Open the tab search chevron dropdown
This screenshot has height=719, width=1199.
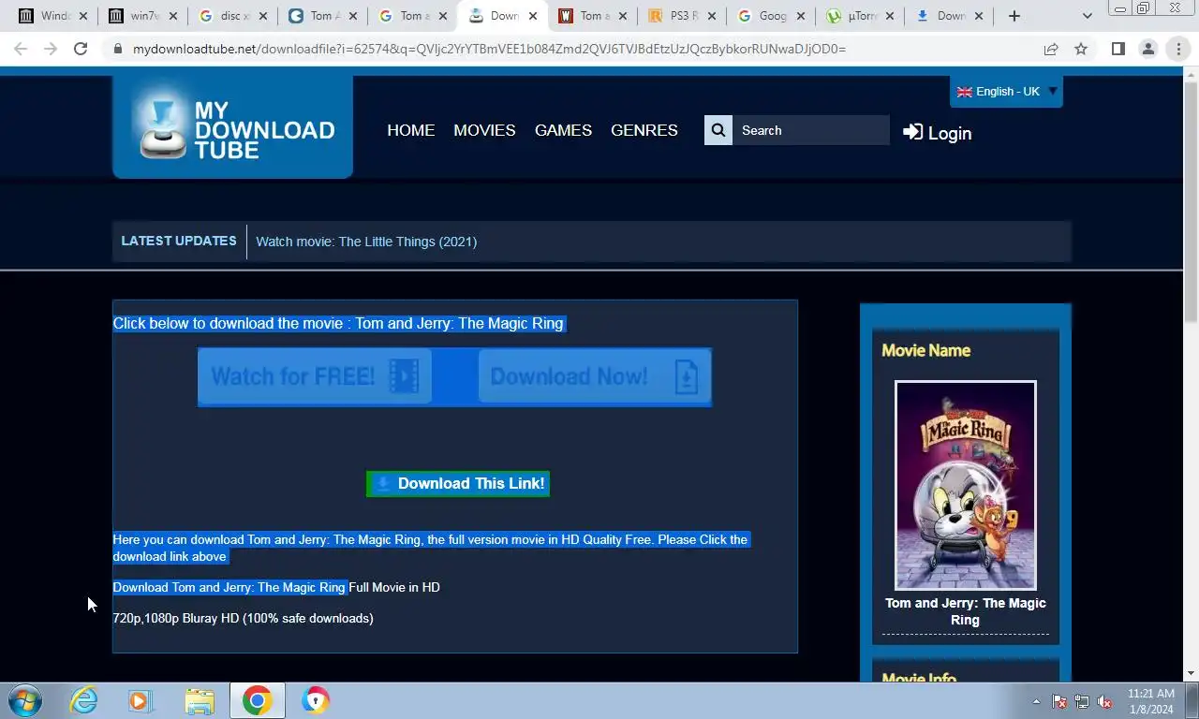point(1087,16)
